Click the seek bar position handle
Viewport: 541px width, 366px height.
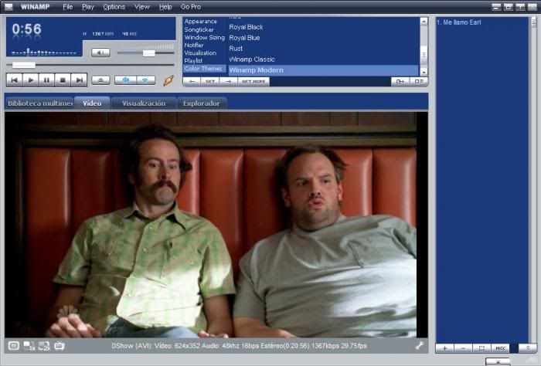tap(24, 65)
